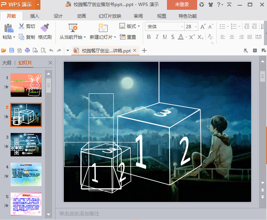This screenshot has width=267, height=220.
Task: Toggle Underline formatting
Action: pyautogui.click(x=165, y=37)
